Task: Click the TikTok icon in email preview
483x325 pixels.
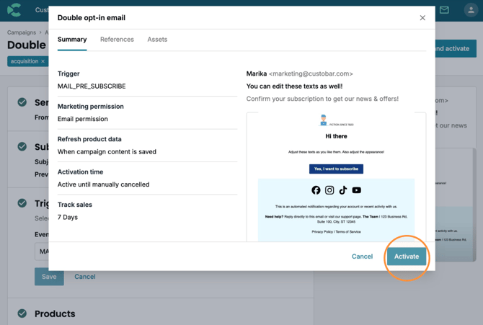Action: pos(343,190)
